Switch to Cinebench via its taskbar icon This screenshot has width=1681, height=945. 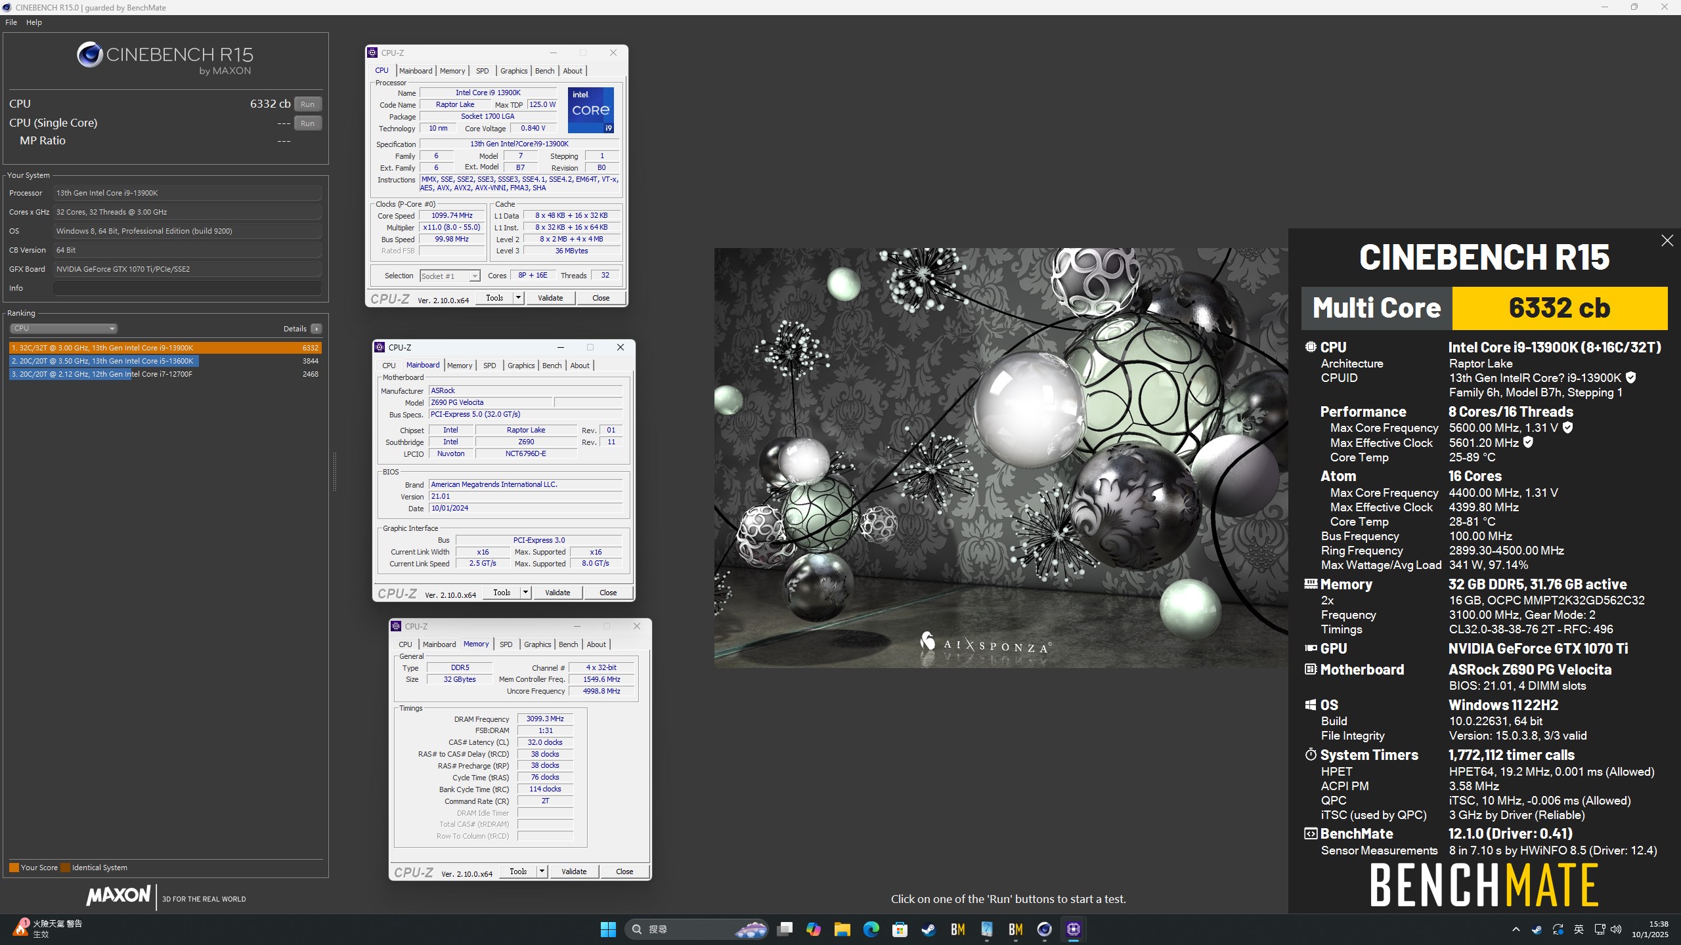(x=1045, y=929)
